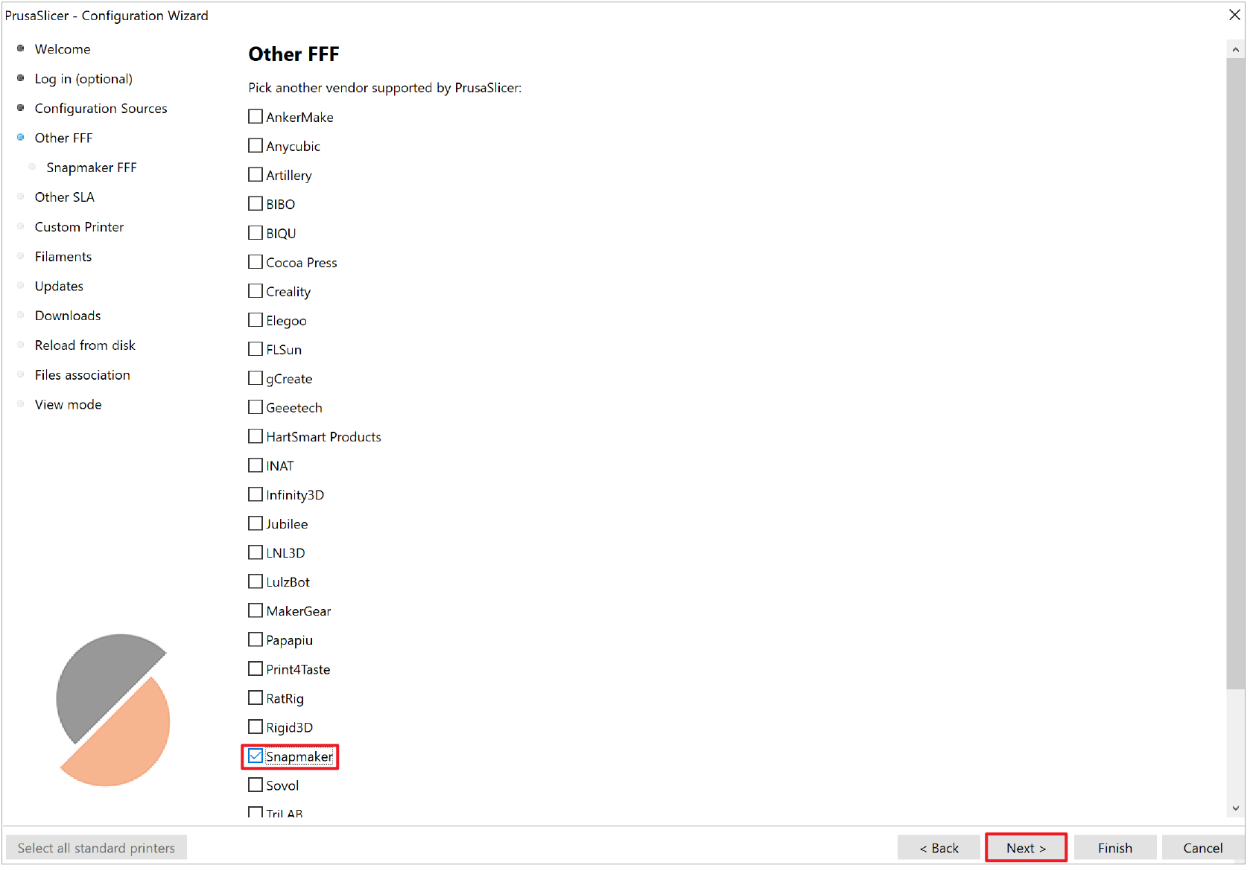The width and height of the screenshot is (1250, 871).
Task: Go to the Other SLA step
Action: (64, 197)
